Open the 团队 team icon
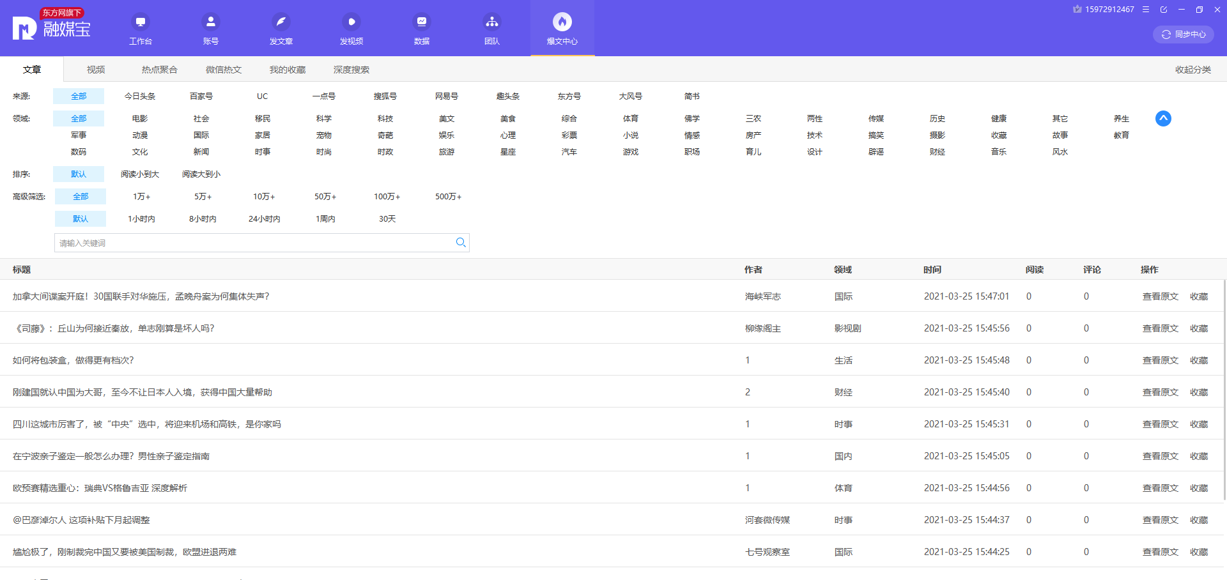1227x580 pixels. (492, 22)
